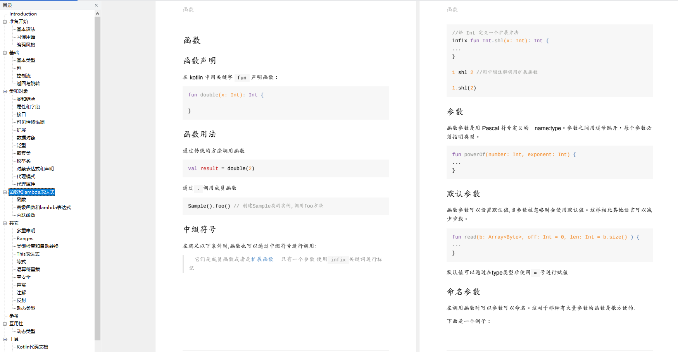Select the 参考 entry

tap(14, 316)
